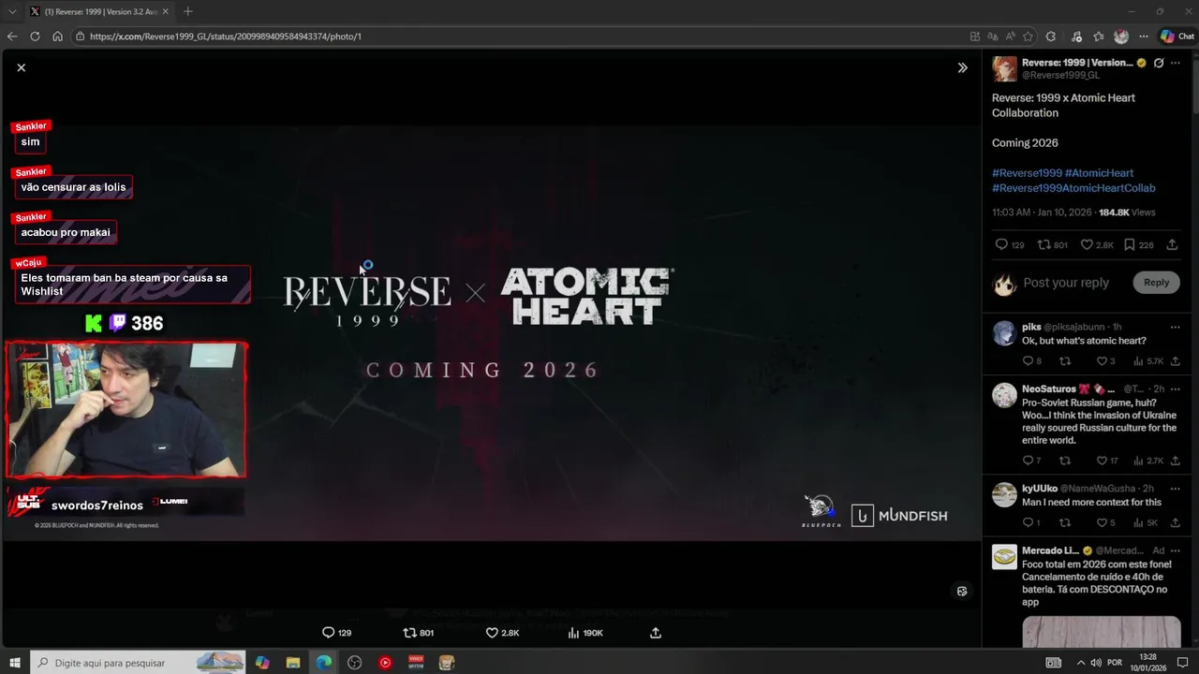View the 190K analytics below the photo
The width and height of the screenshot is (1199, 674).
click(585, 633)
